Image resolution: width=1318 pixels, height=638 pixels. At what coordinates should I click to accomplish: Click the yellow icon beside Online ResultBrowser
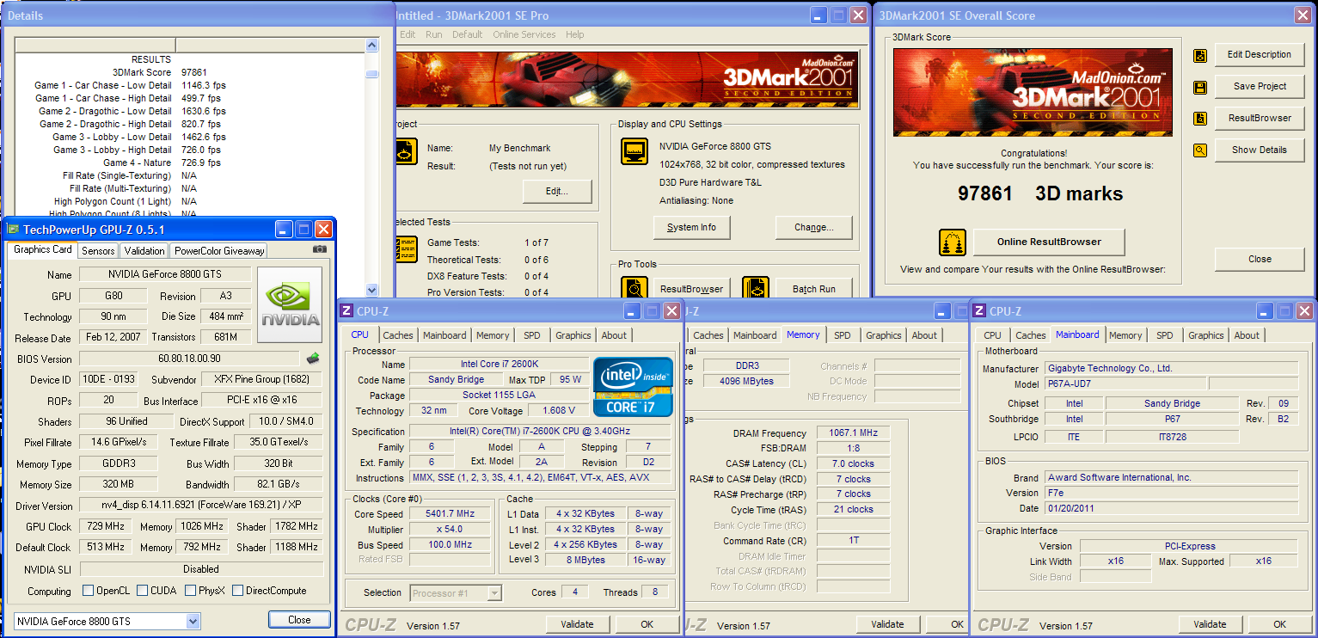(x=952, y=242)
